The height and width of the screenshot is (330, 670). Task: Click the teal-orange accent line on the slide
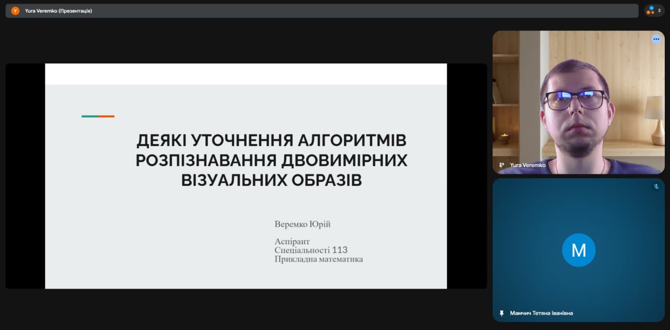pyautogui.click(x=98, y=116)
